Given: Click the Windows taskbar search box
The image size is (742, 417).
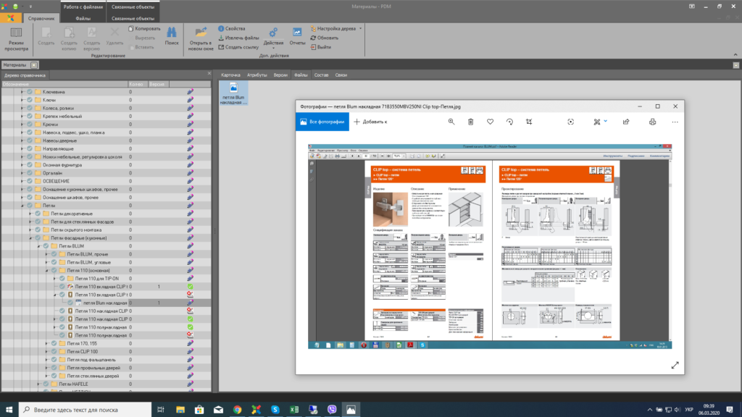Looking at the screenshot, I should point(86,410).
